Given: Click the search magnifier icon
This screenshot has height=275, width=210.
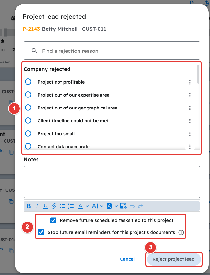Looking at the screenshot, I should tap(34, 51).
